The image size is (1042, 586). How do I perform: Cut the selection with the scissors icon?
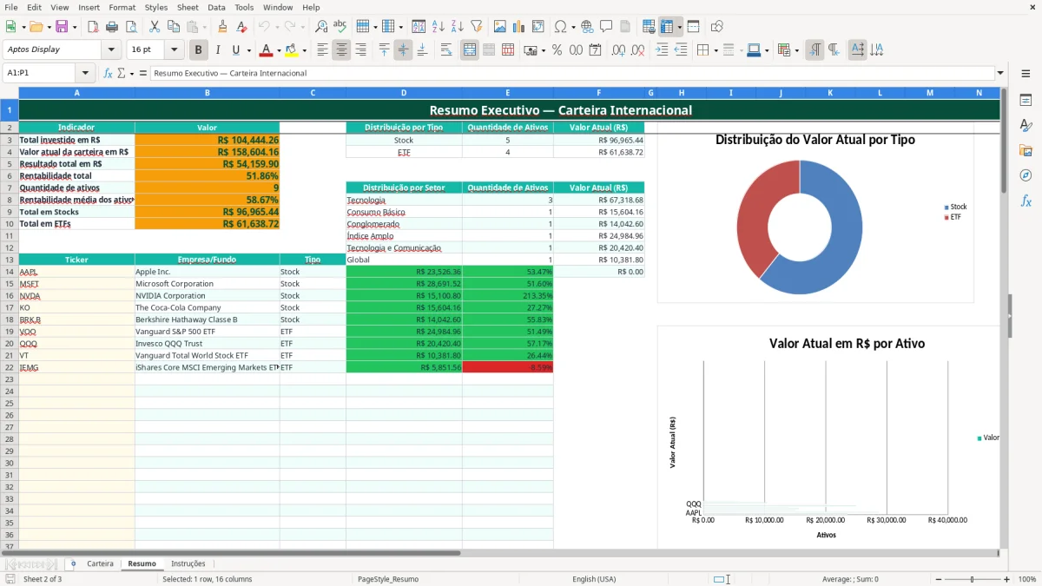[154, 27]
